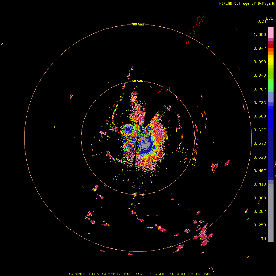276x276 pixels.
Task: Click the 0.253 color scale value
Action: pos(260,225)
